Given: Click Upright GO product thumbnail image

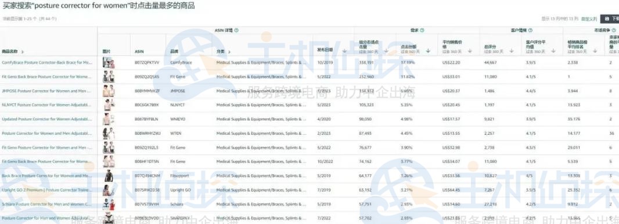Looking at the screenshot, I should click(109, 190).
